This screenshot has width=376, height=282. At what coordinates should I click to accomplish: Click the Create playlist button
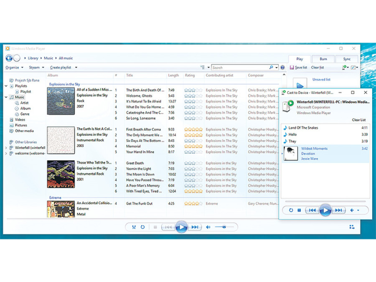(61, 68)
